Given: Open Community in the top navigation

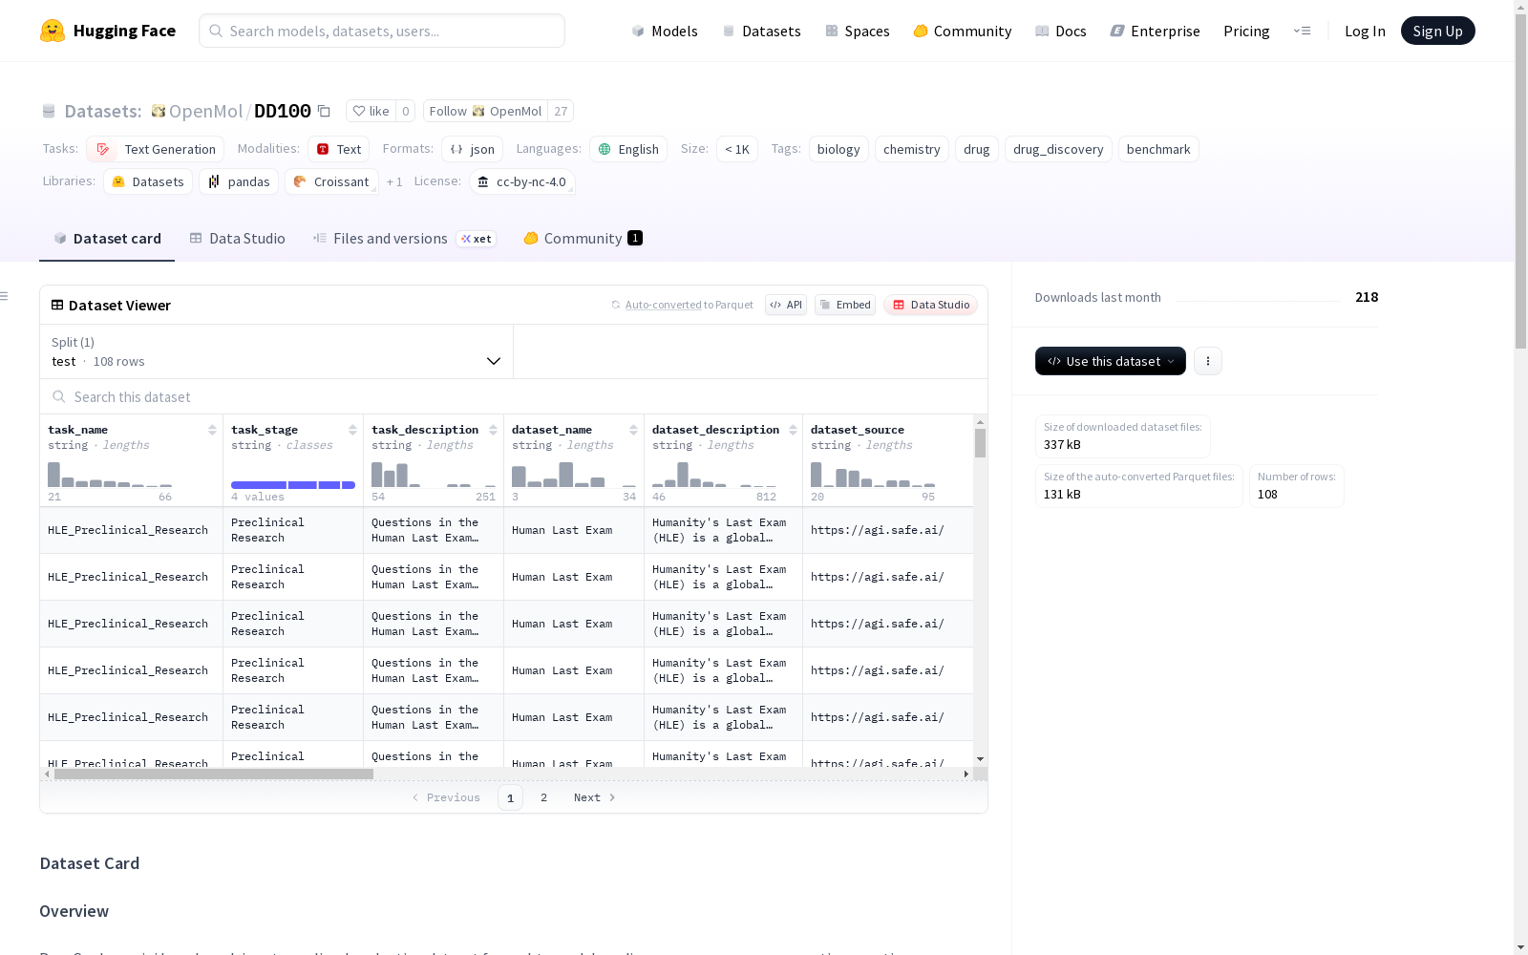Looking at the screenshot, I should click(963, 31).
